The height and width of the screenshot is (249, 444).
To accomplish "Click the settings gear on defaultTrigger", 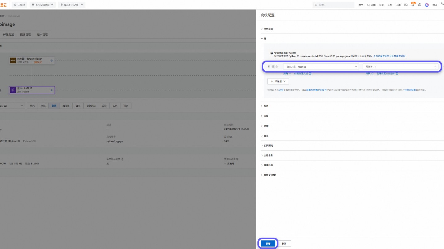I will 51,61.
